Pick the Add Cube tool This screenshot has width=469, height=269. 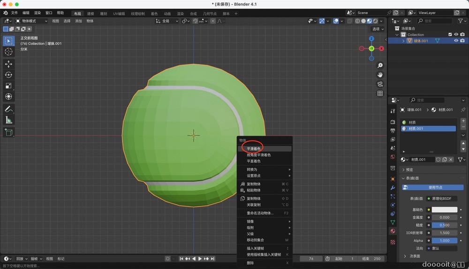(8, 132)
